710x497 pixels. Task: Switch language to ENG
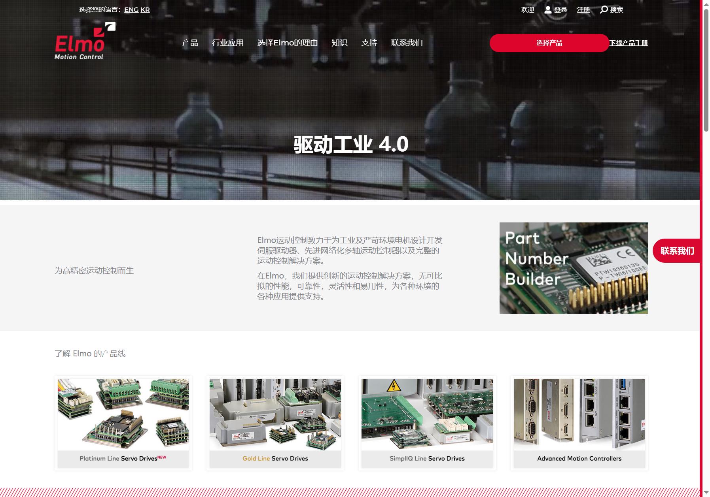tap(131, 9)
